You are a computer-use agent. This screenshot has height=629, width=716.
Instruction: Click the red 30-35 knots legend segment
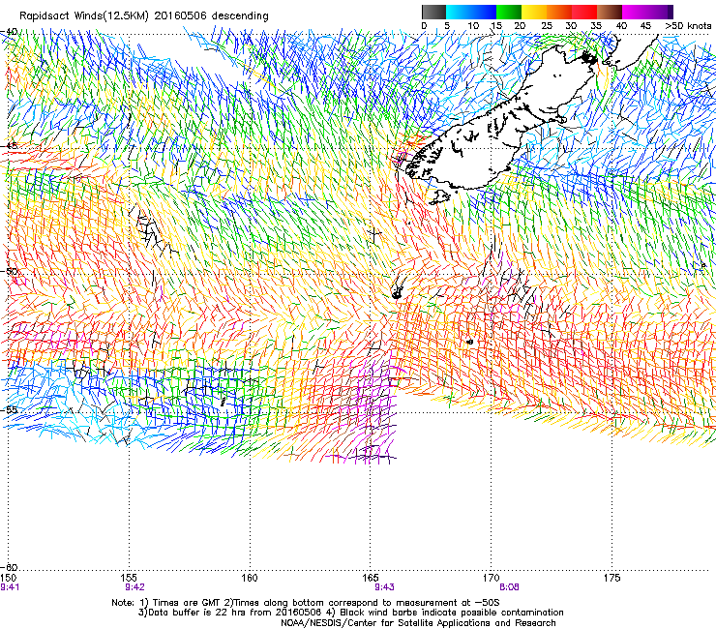584,12
